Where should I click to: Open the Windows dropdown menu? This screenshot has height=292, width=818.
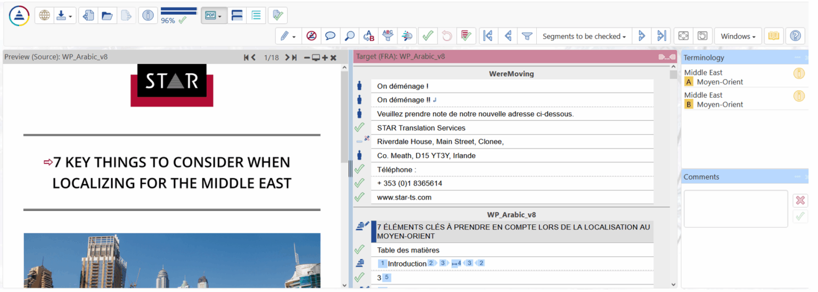pos(738,36)
